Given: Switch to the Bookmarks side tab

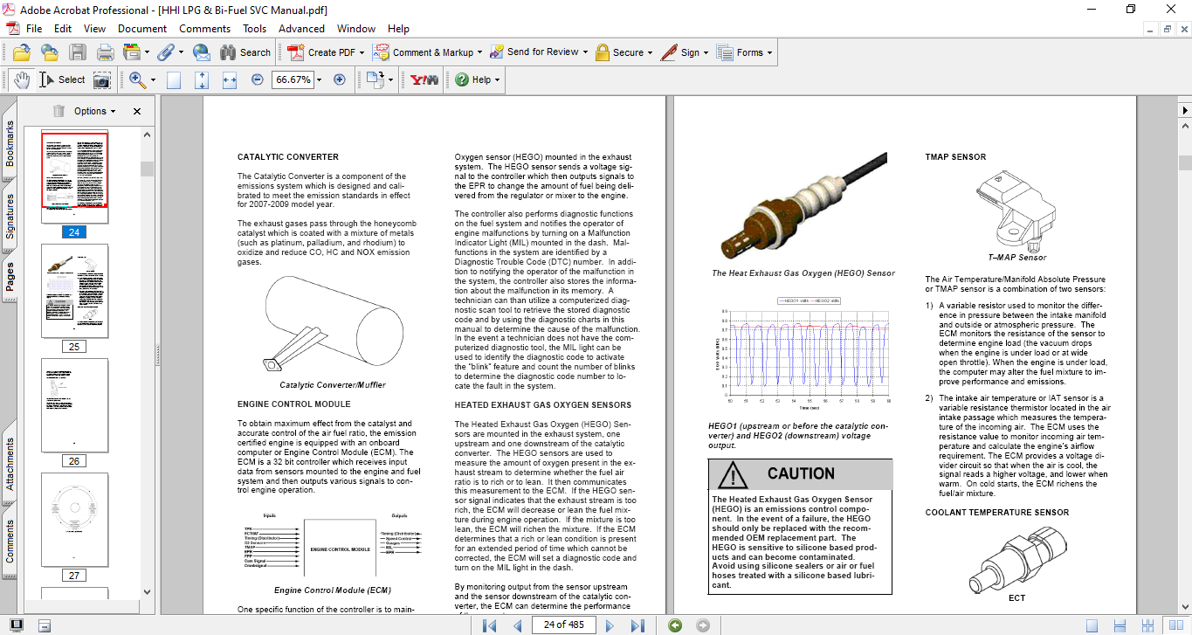Looking at the screenshot, I should pos(10,144).
